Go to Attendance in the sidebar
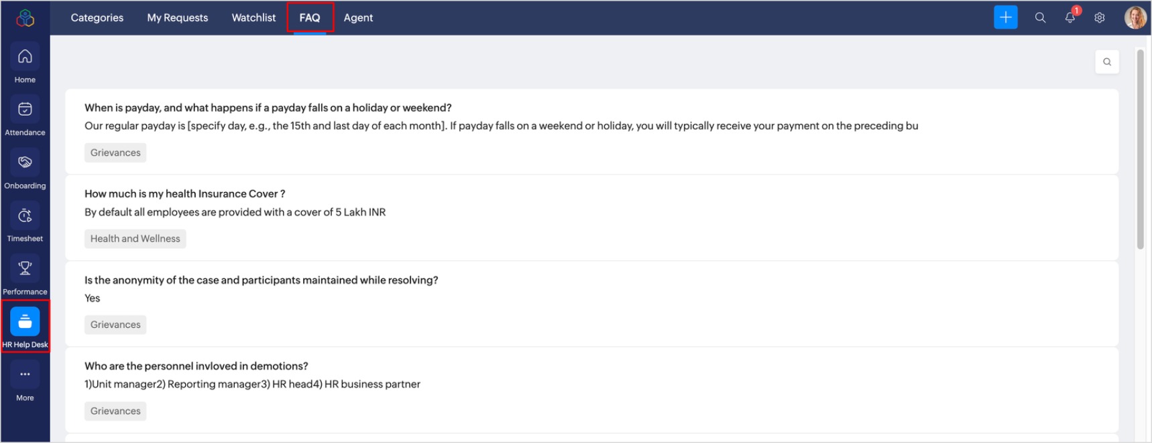Screen dimensions: 1152x443 click(x=25, y=110)
